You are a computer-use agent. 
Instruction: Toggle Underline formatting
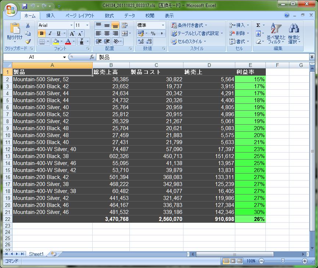58,33
